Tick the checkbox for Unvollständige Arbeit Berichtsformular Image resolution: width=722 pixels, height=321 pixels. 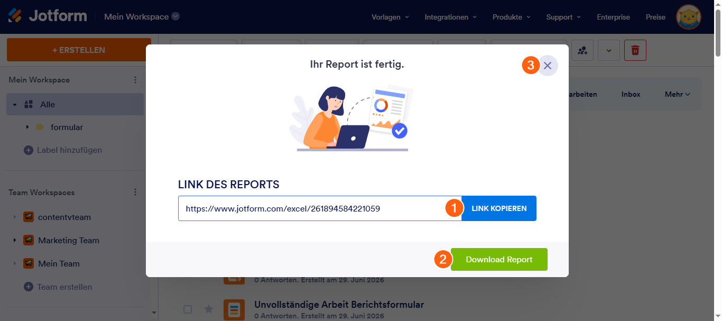(188, 309)
